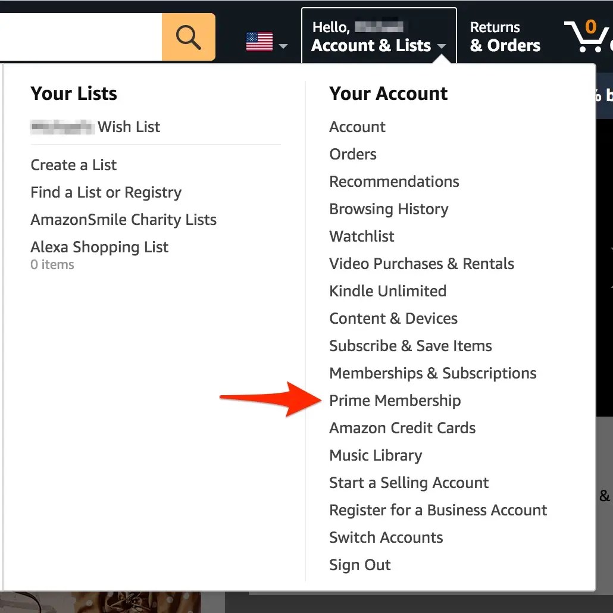Open Find a List or Registry
Image resolution: width=613 pixels, height=613 pixels.
coord(106,192)
